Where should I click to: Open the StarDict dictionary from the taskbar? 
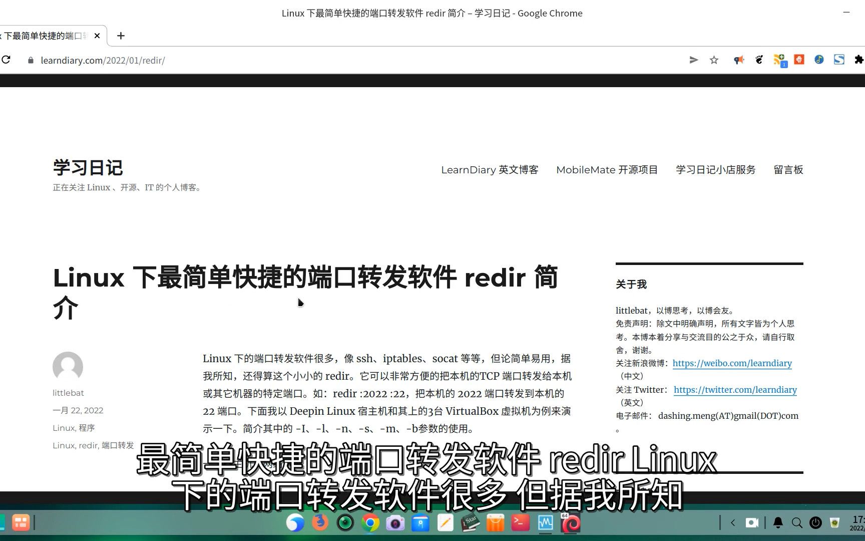[x=470, y=523]
